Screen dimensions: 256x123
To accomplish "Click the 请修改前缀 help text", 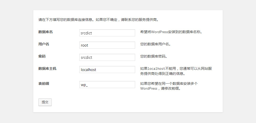I will tap(169, 86).
